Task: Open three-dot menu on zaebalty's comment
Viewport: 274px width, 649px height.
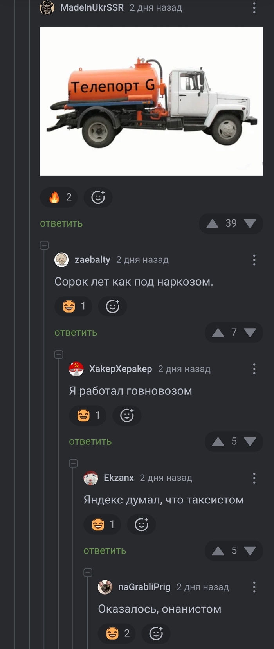Action: [254, 260]
